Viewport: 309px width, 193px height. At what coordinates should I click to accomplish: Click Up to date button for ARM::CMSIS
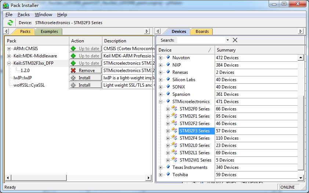tap(86, 49)
